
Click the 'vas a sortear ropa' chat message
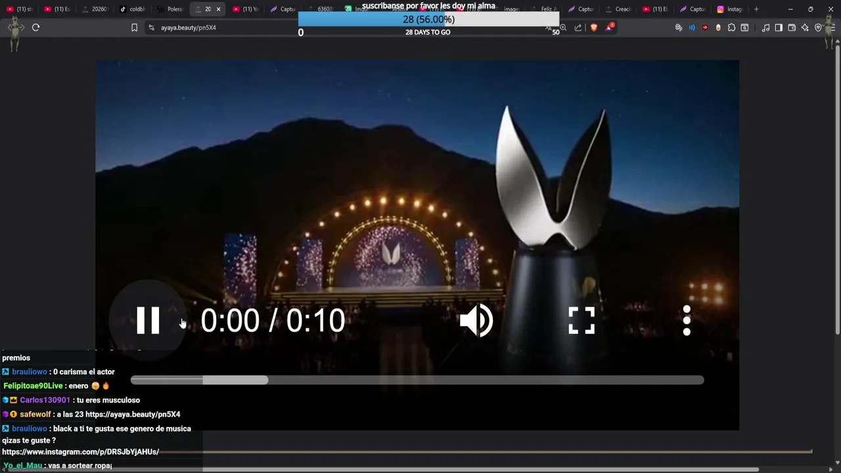pos(80,466)
